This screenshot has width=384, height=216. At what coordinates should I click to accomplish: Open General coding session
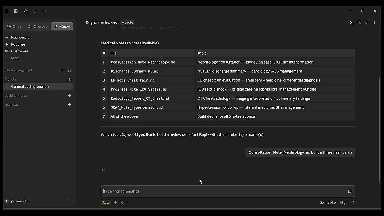pos(38,86)
